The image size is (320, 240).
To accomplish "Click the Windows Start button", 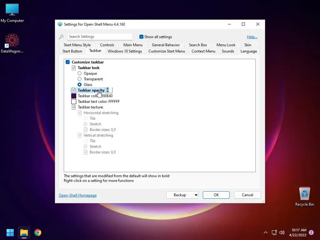I will 10,232.
